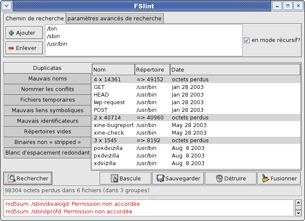This screenshot has width=305, height=221.
Task: Select the Duplicatas tab
Action: (x=47, y=68)
